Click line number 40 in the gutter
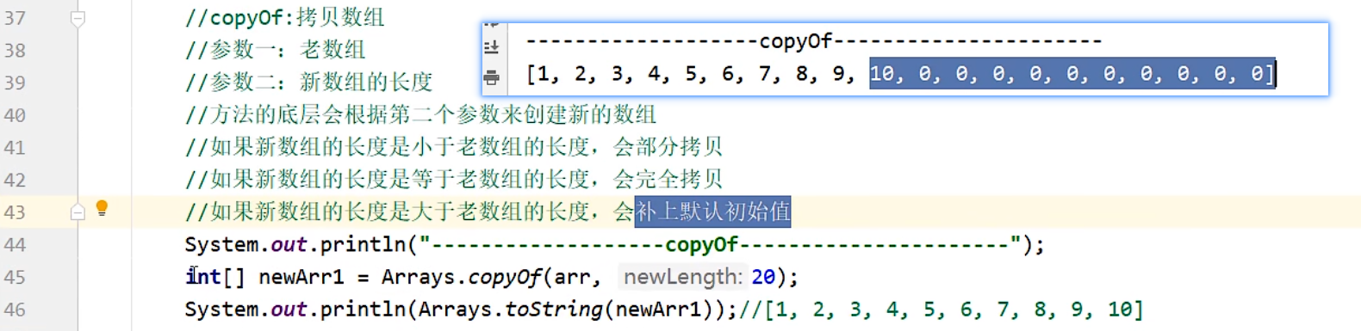 pos(15,115)
